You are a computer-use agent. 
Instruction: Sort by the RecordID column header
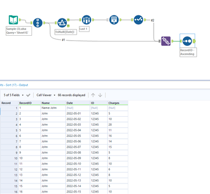point(29,103)
